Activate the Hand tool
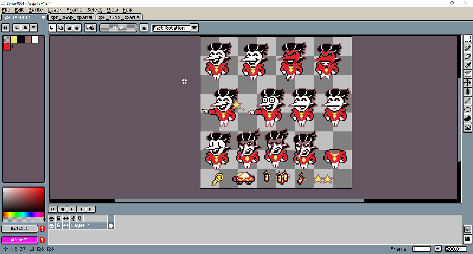 [x=467, y=74]
